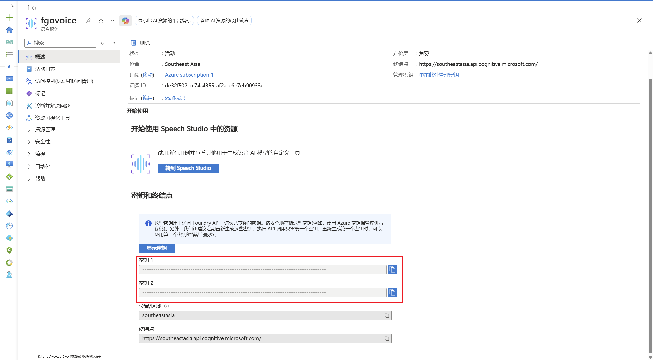Open the Azure subscription 1 link
This screenshot has width=653, height=360.
coord(189,75)
